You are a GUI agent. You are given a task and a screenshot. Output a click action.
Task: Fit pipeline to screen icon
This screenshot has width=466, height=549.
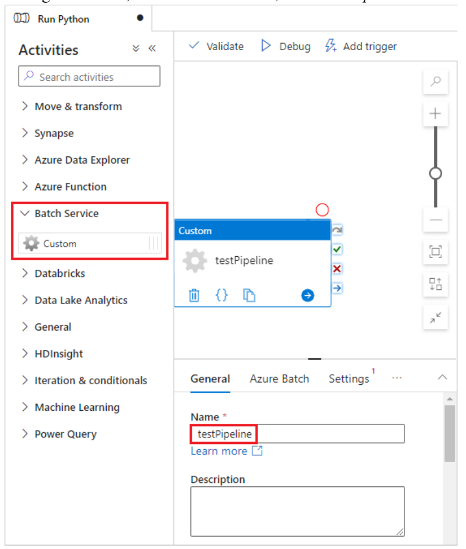click(435, 252)
